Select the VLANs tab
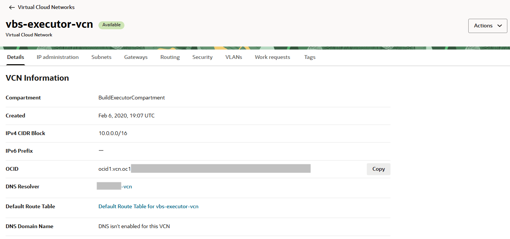The height and width of the screenshot is (239, 510). tap(233, 57)
